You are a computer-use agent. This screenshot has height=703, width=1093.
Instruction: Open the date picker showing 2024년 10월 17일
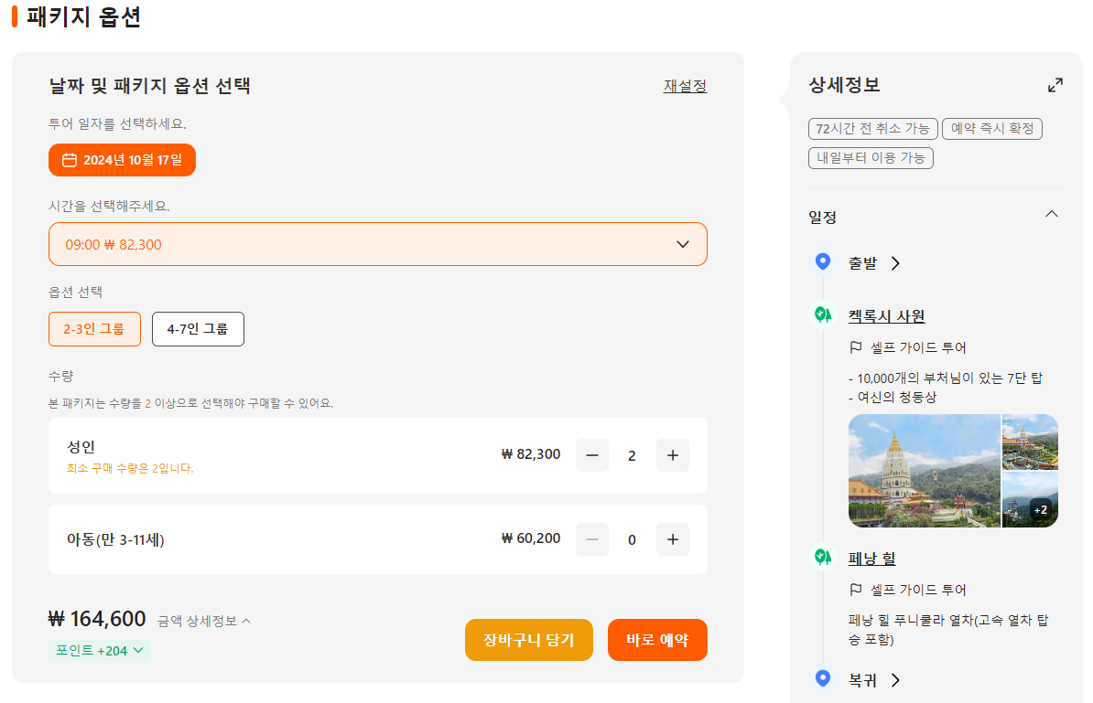click(122, 160)
